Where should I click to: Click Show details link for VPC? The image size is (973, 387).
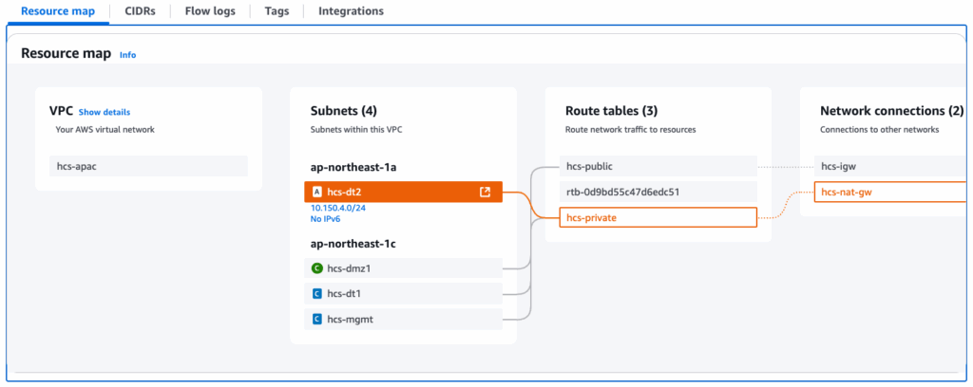pos(105,112)
